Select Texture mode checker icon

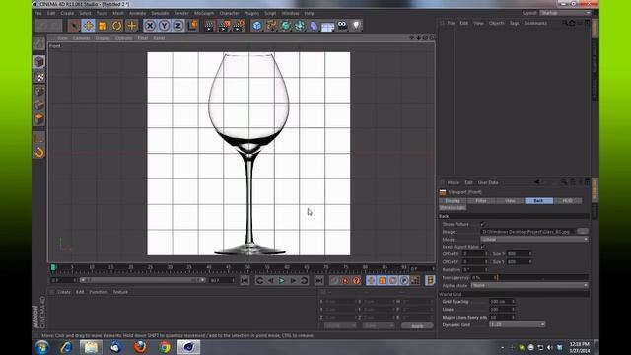pos(39,77)
